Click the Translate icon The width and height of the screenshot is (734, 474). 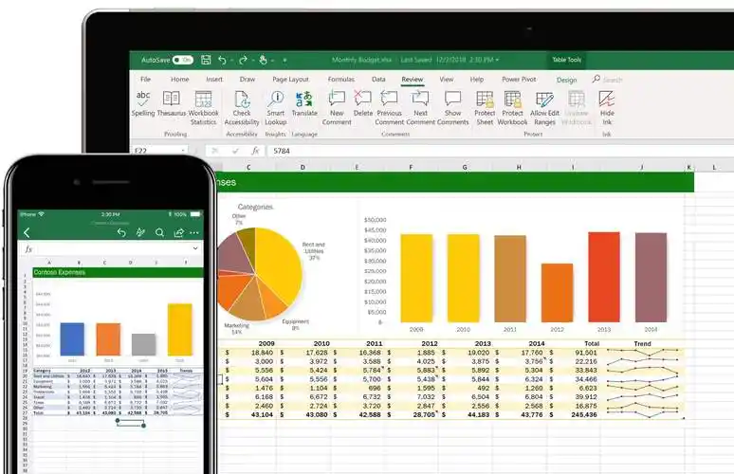[304, 100]
